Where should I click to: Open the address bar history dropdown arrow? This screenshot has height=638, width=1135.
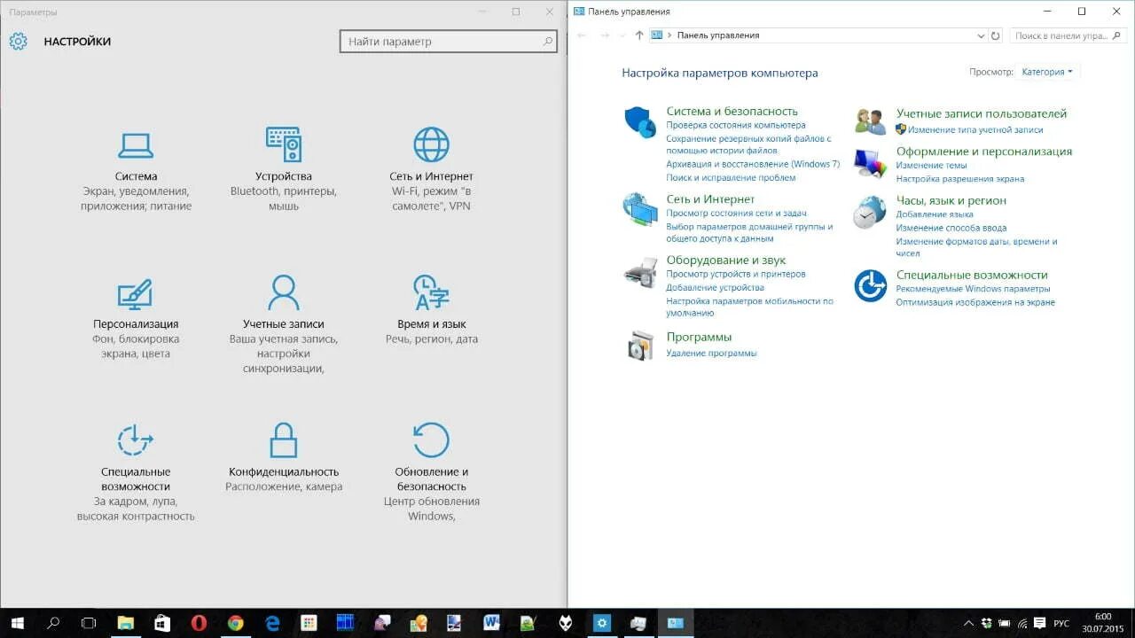tap(980, 35)
